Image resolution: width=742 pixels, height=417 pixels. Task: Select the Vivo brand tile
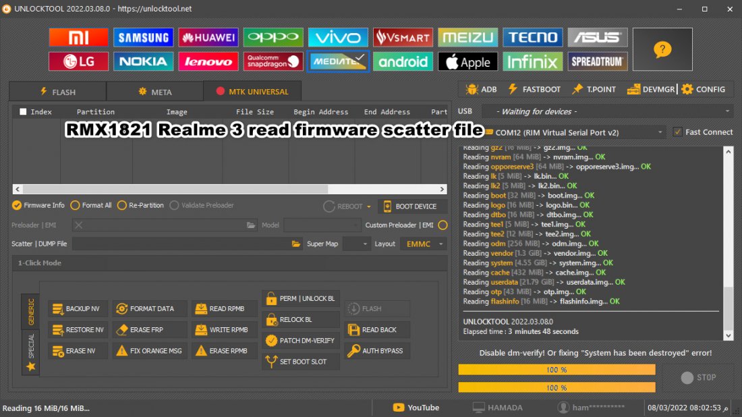click(338, 37)
